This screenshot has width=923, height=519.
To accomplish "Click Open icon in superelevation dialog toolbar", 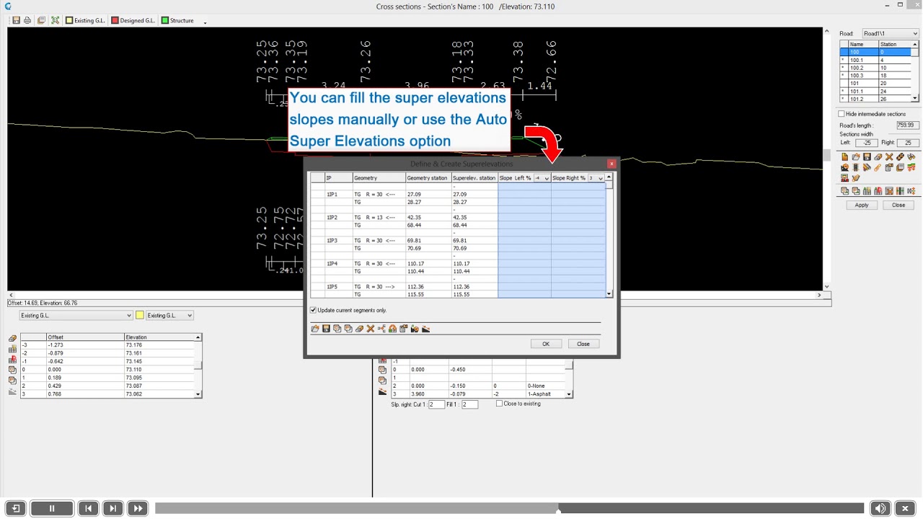I will click(315, 329).
